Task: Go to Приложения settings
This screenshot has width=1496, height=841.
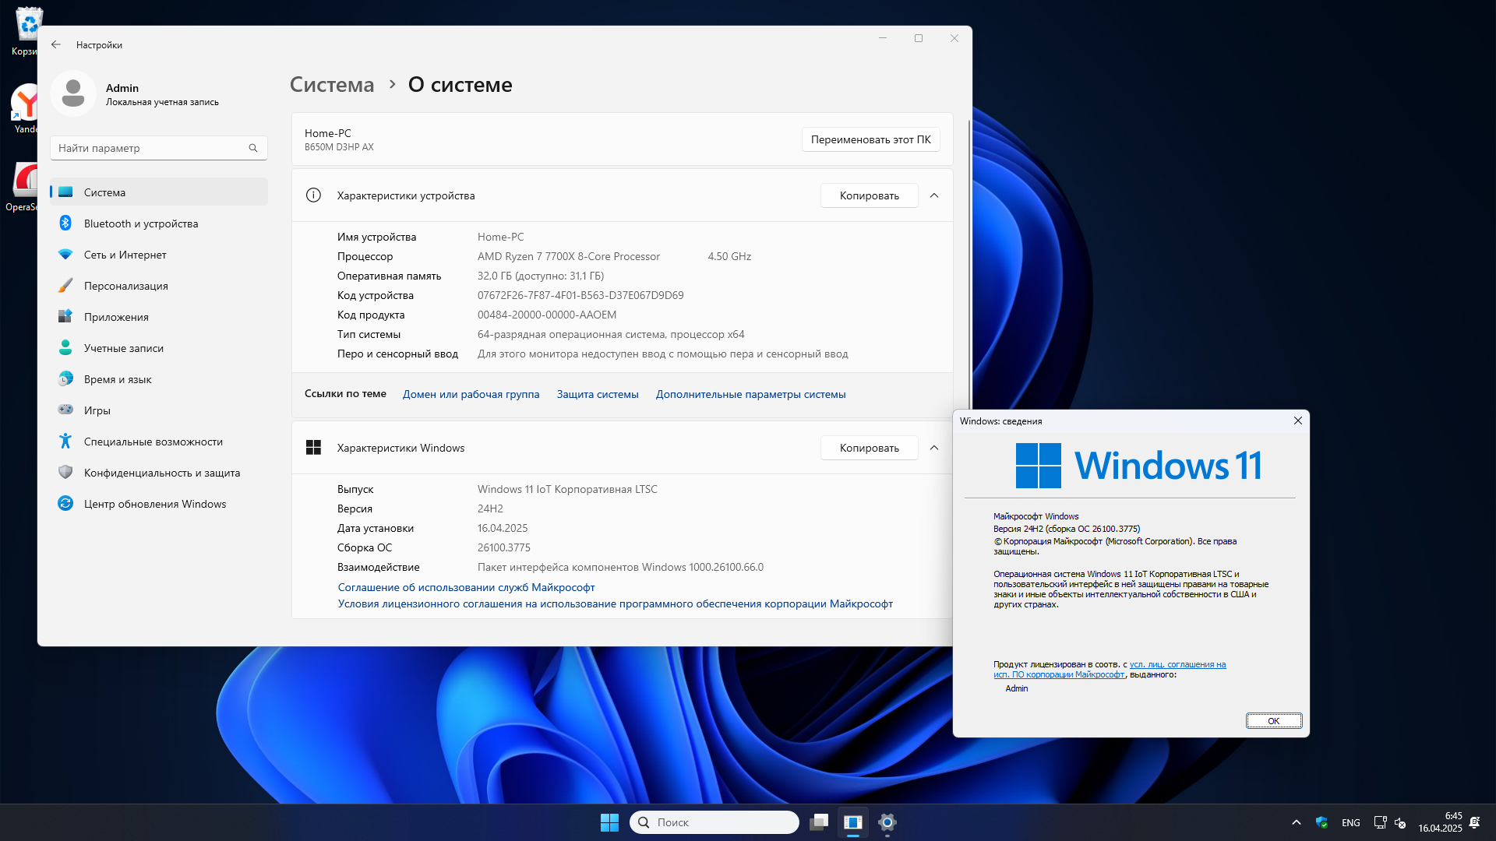Action: [116, 317]
